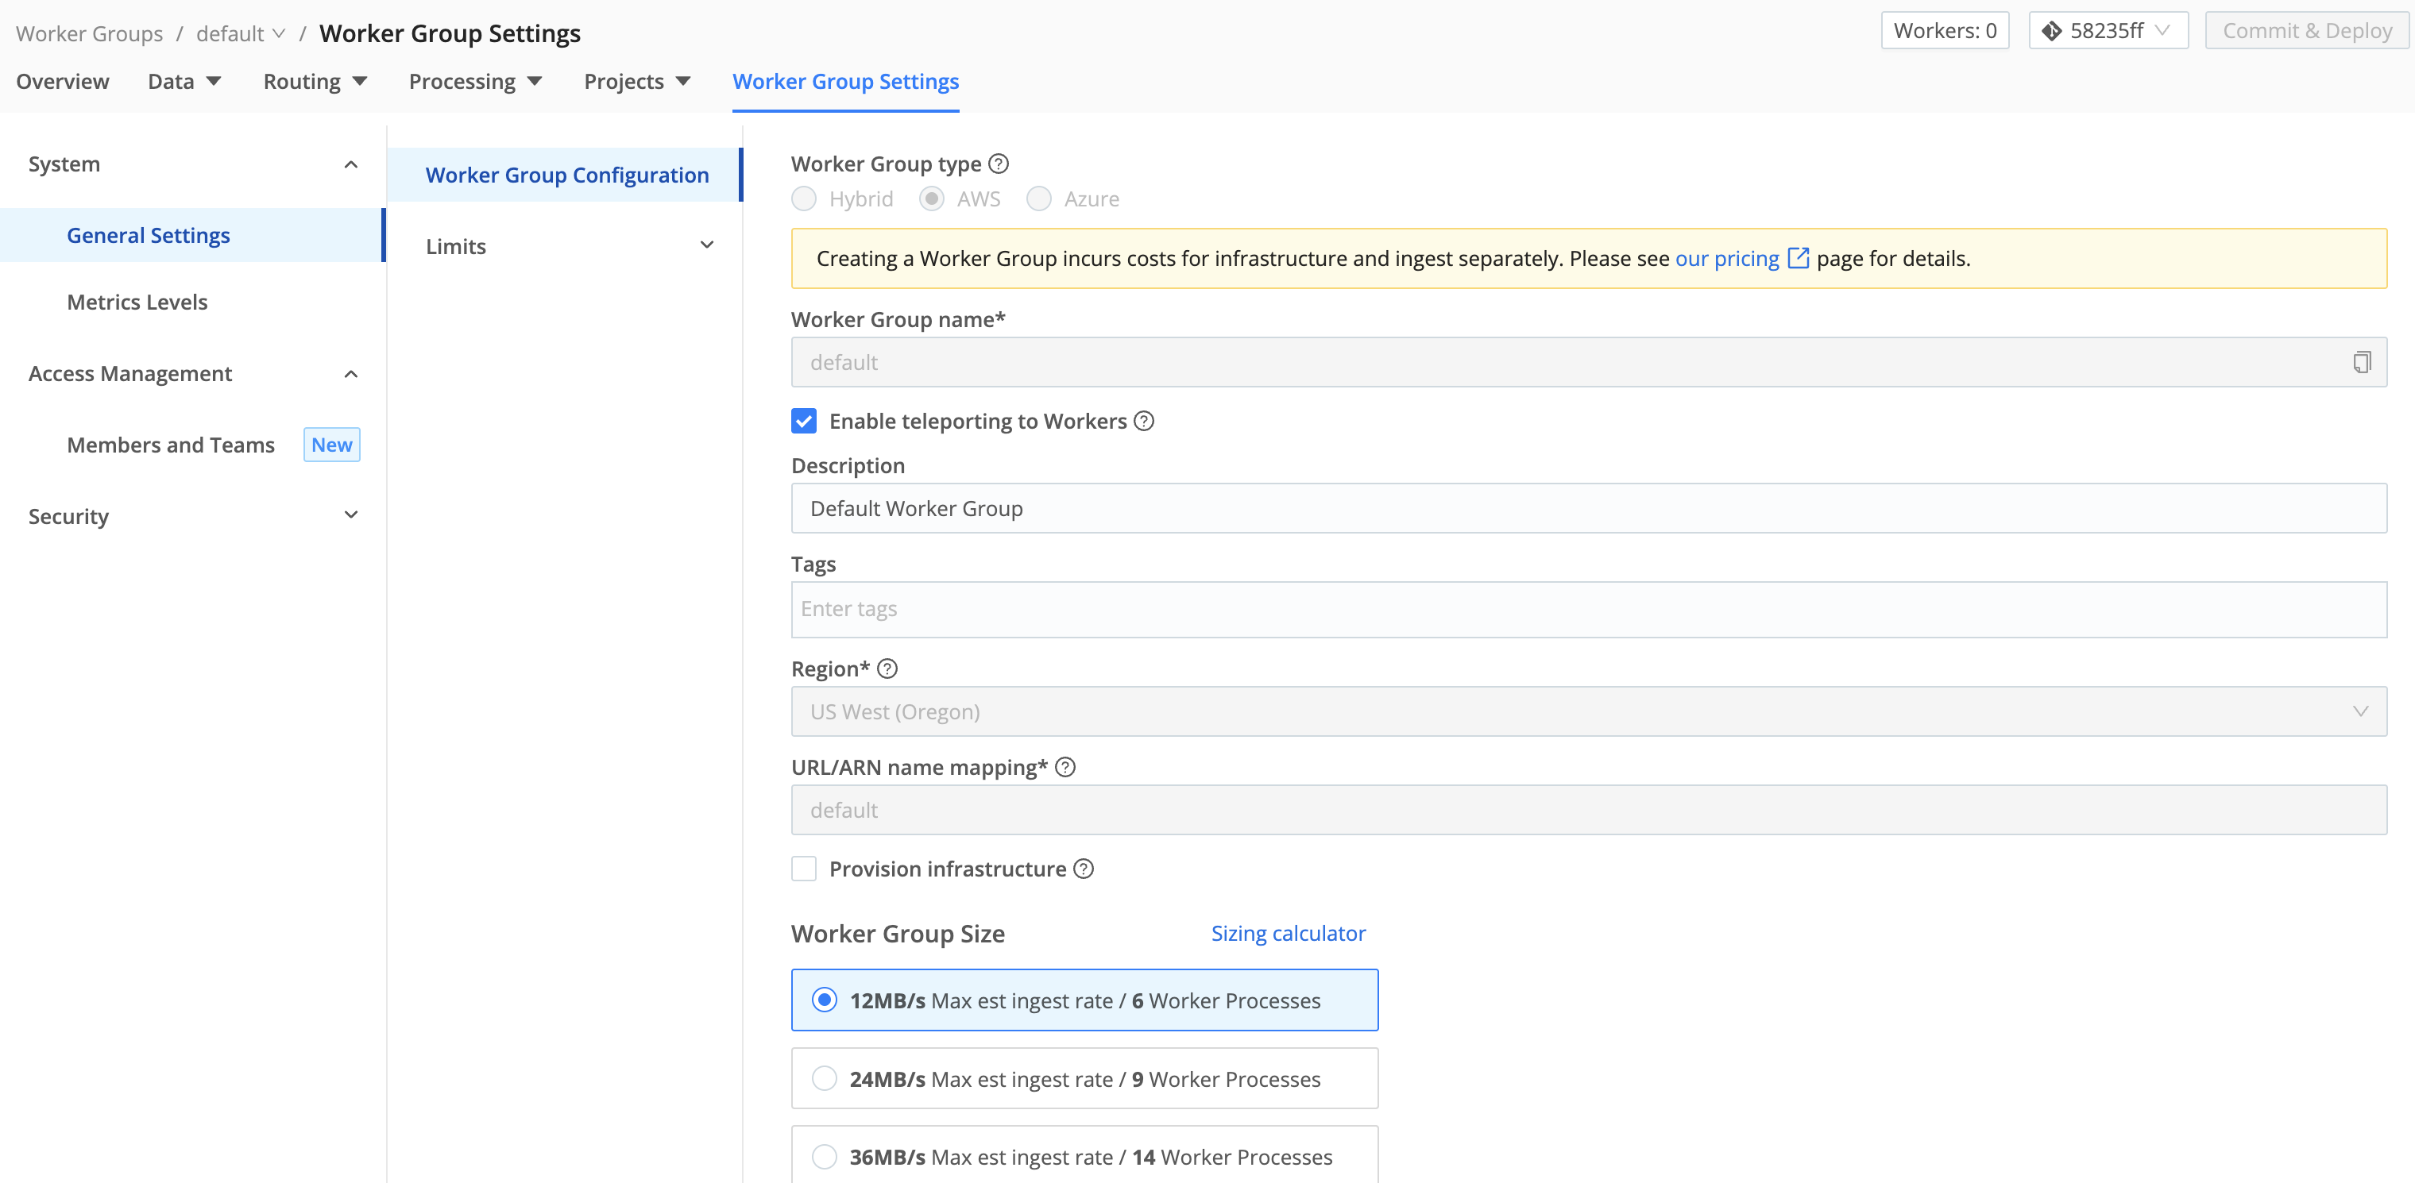Open the Provision infrastructure help tooltip
The width and height of the screenshot is (2415, 1183).
[x=1084, y=869]
